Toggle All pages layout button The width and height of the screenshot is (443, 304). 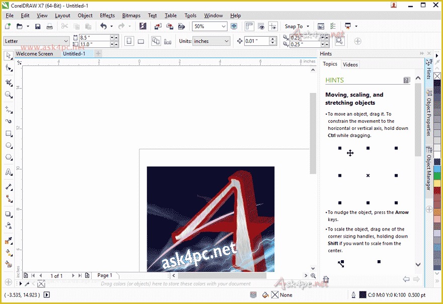tap(156, 41)
